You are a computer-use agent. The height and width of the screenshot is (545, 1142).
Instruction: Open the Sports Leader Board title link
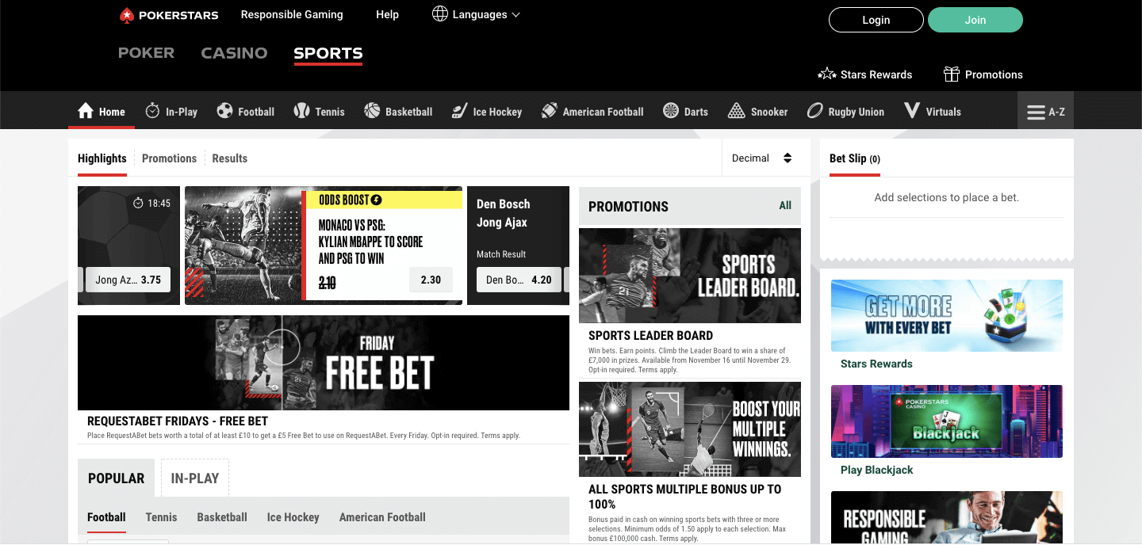650,336
